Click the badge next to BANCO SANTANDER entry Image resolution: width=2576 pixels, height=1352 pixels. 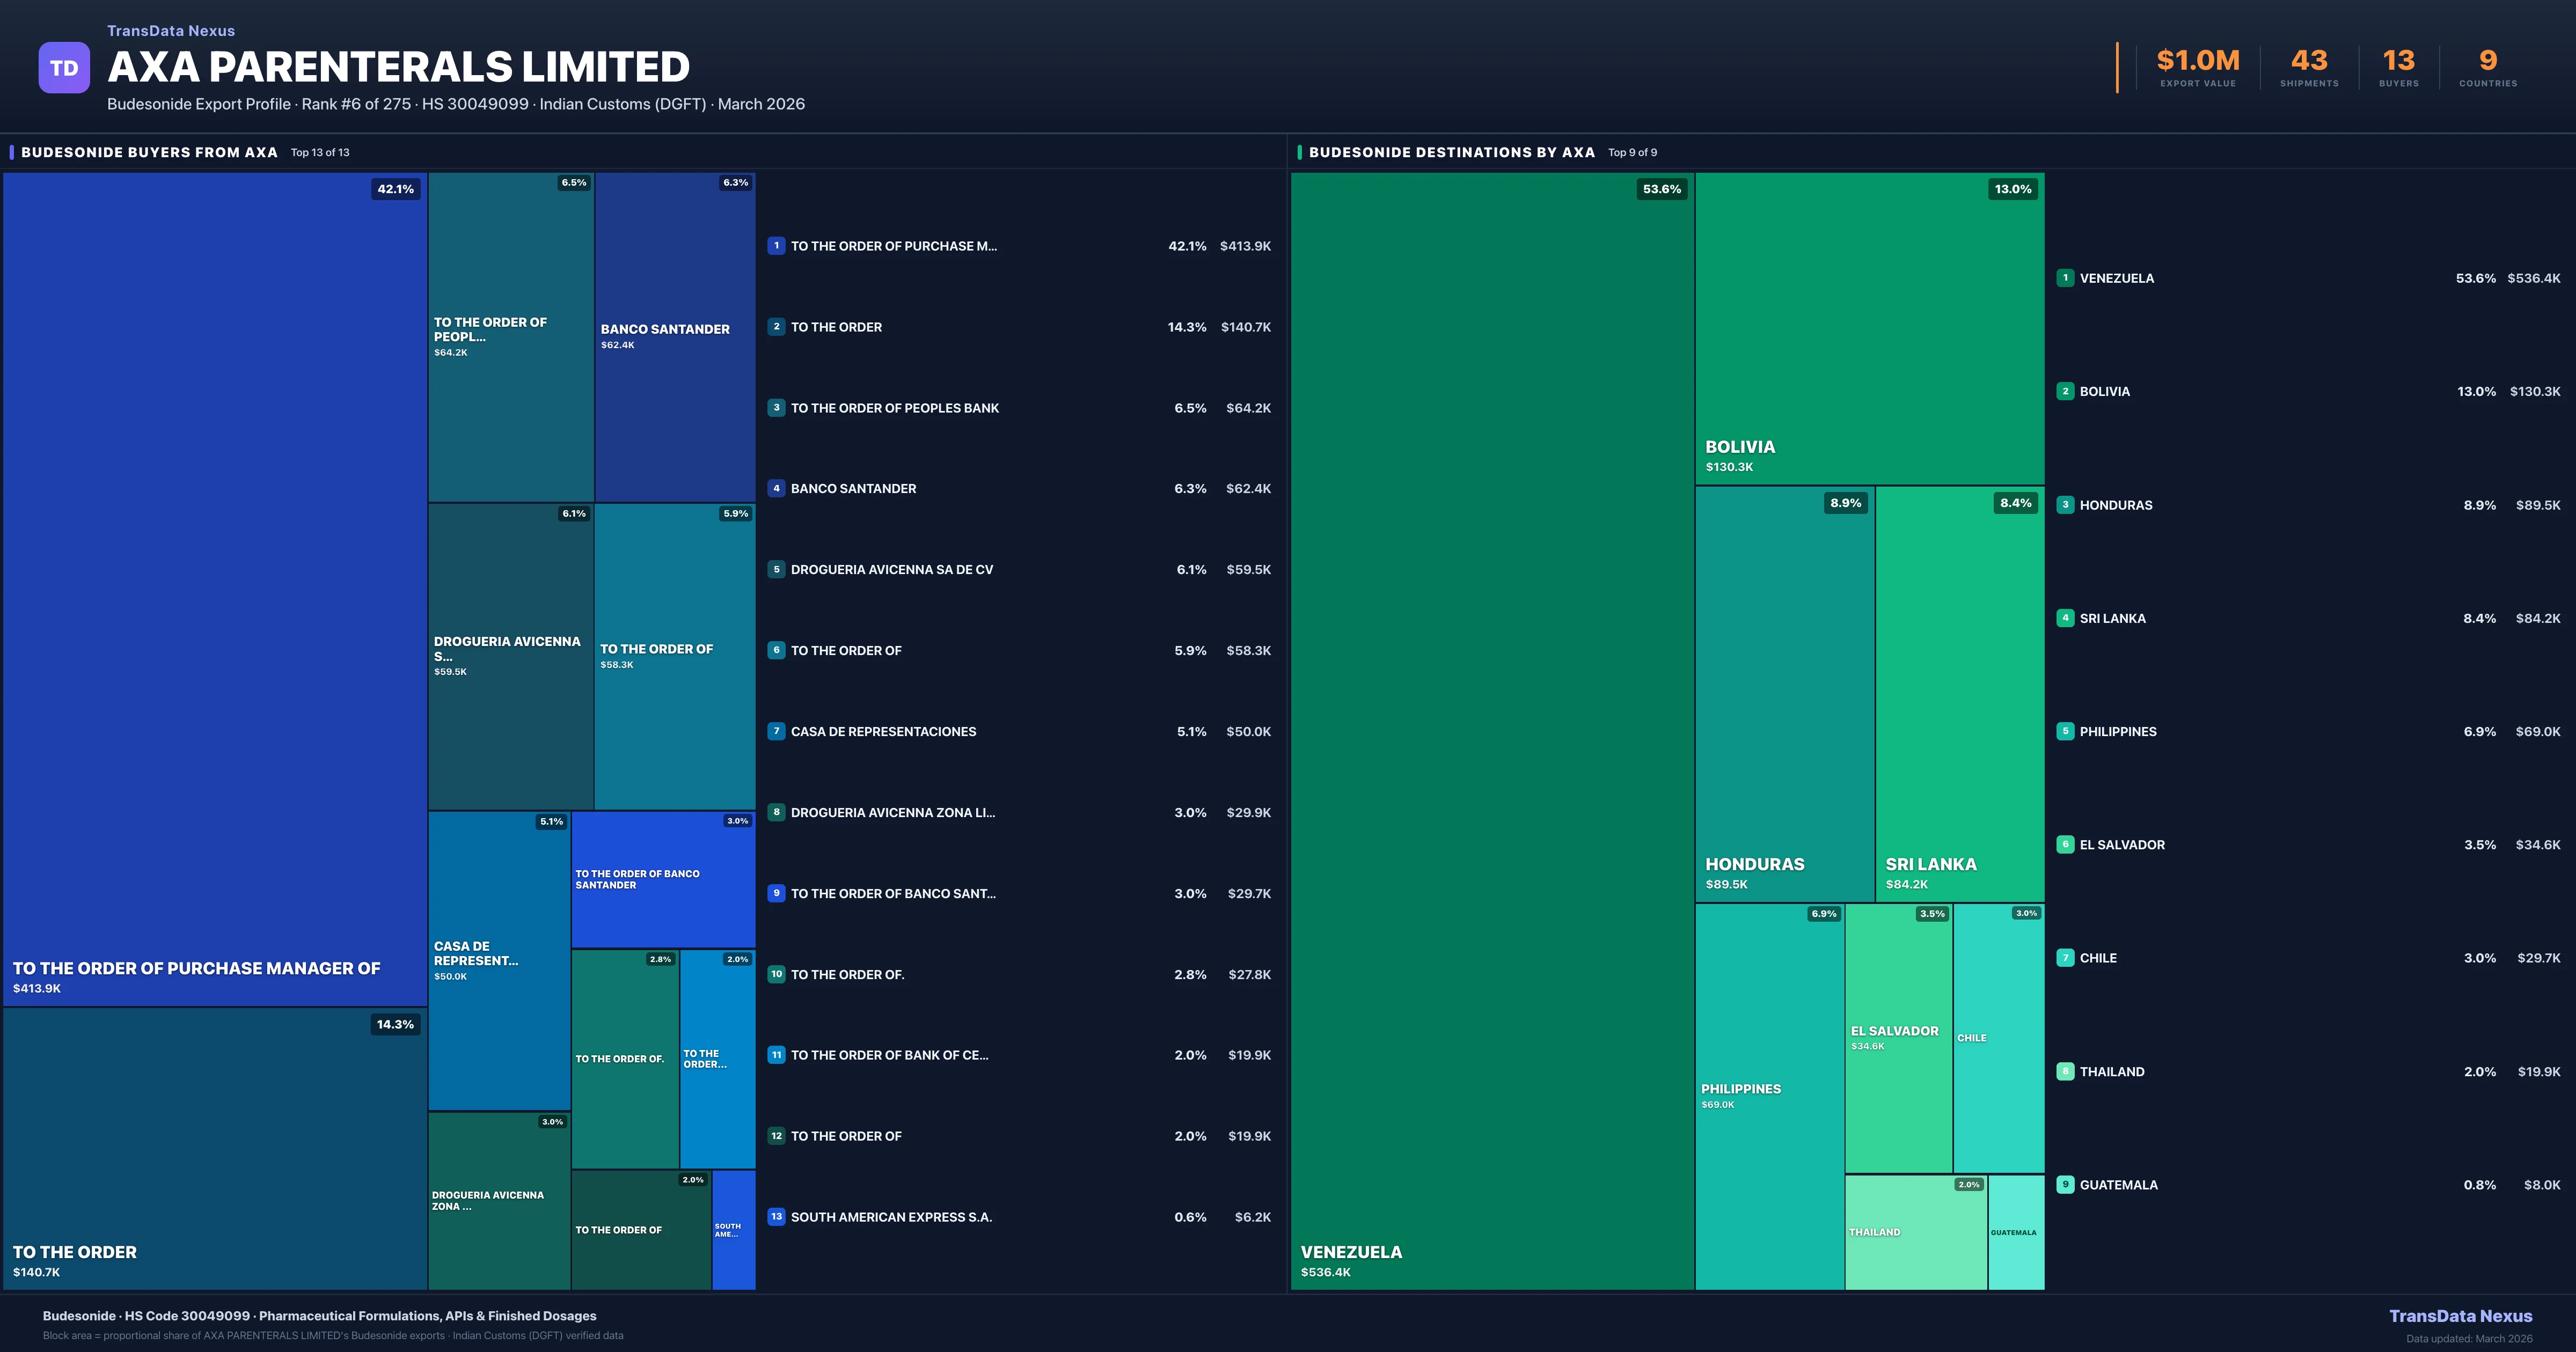tap(776, 488)
